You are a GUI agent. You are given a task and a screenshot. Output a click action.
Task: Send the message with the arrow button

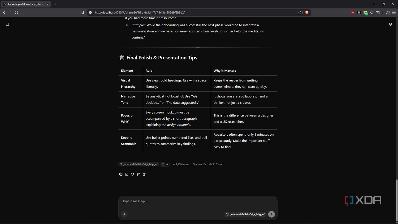coord(271,214)
